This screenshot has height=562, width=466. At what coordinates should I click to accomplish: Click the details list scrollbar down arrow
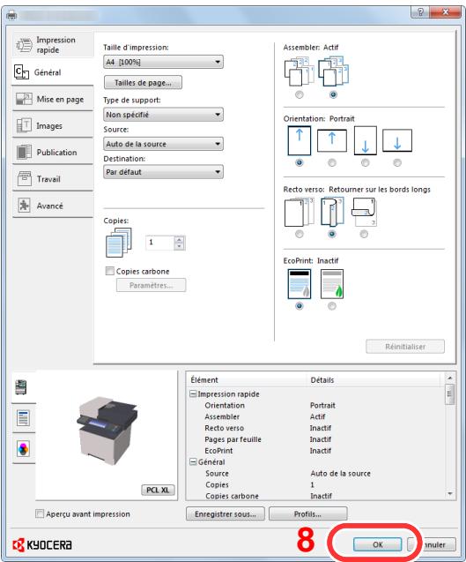450,494
